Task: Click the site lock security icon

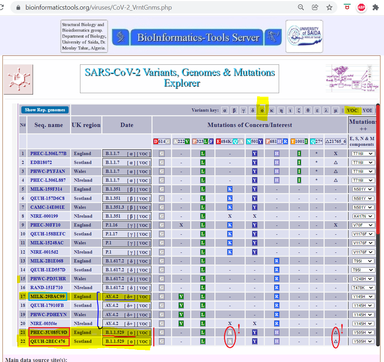Action: pos(18,7)
